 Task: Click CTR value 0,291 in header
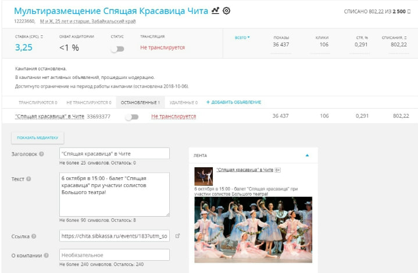pos(361,45)
